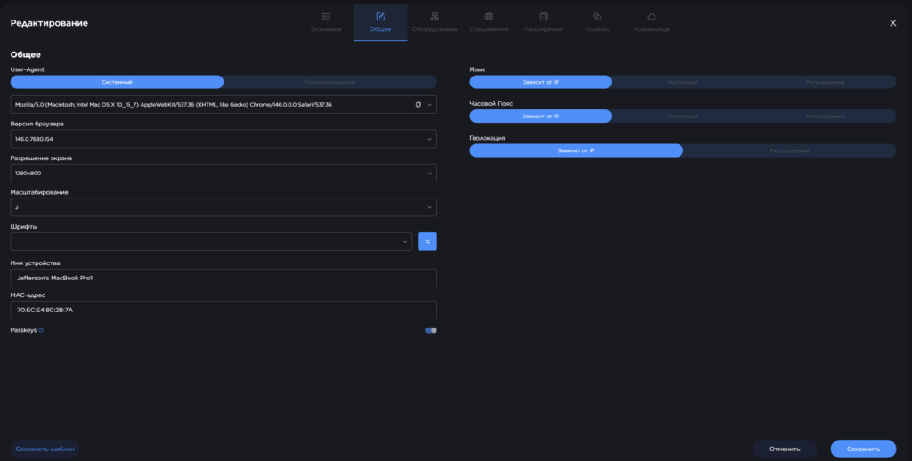Viewport: 912px width, 461px height.
Task: Open the Разрешение экрана dropdown
Action: (x=224, y=174)
